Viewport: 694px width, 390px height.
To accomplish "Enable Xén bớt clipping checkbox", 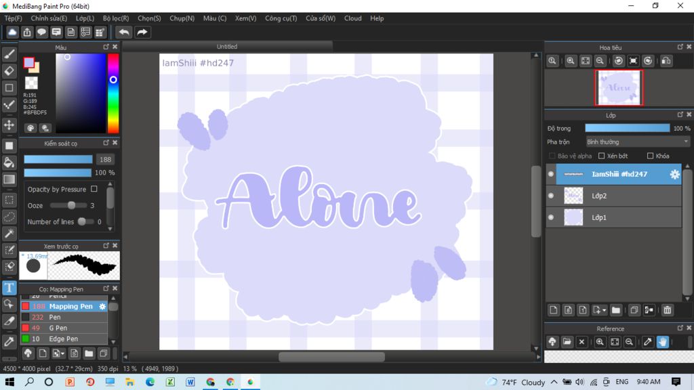I will [602, 156].
